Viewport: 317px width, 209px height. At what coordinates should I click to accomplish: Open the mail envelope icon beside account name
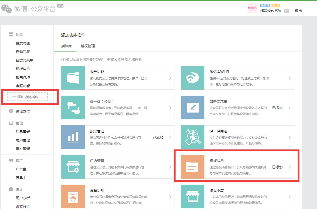point(286,11)
